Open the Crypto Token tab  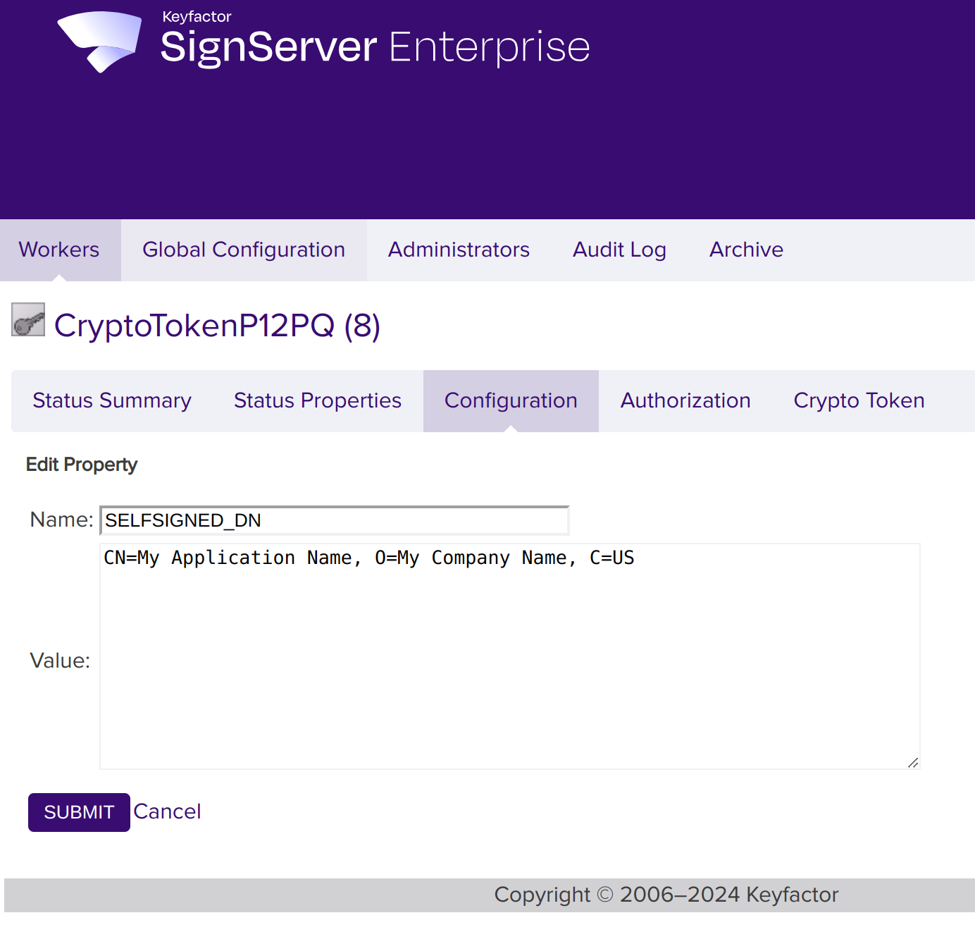(859, 400)
